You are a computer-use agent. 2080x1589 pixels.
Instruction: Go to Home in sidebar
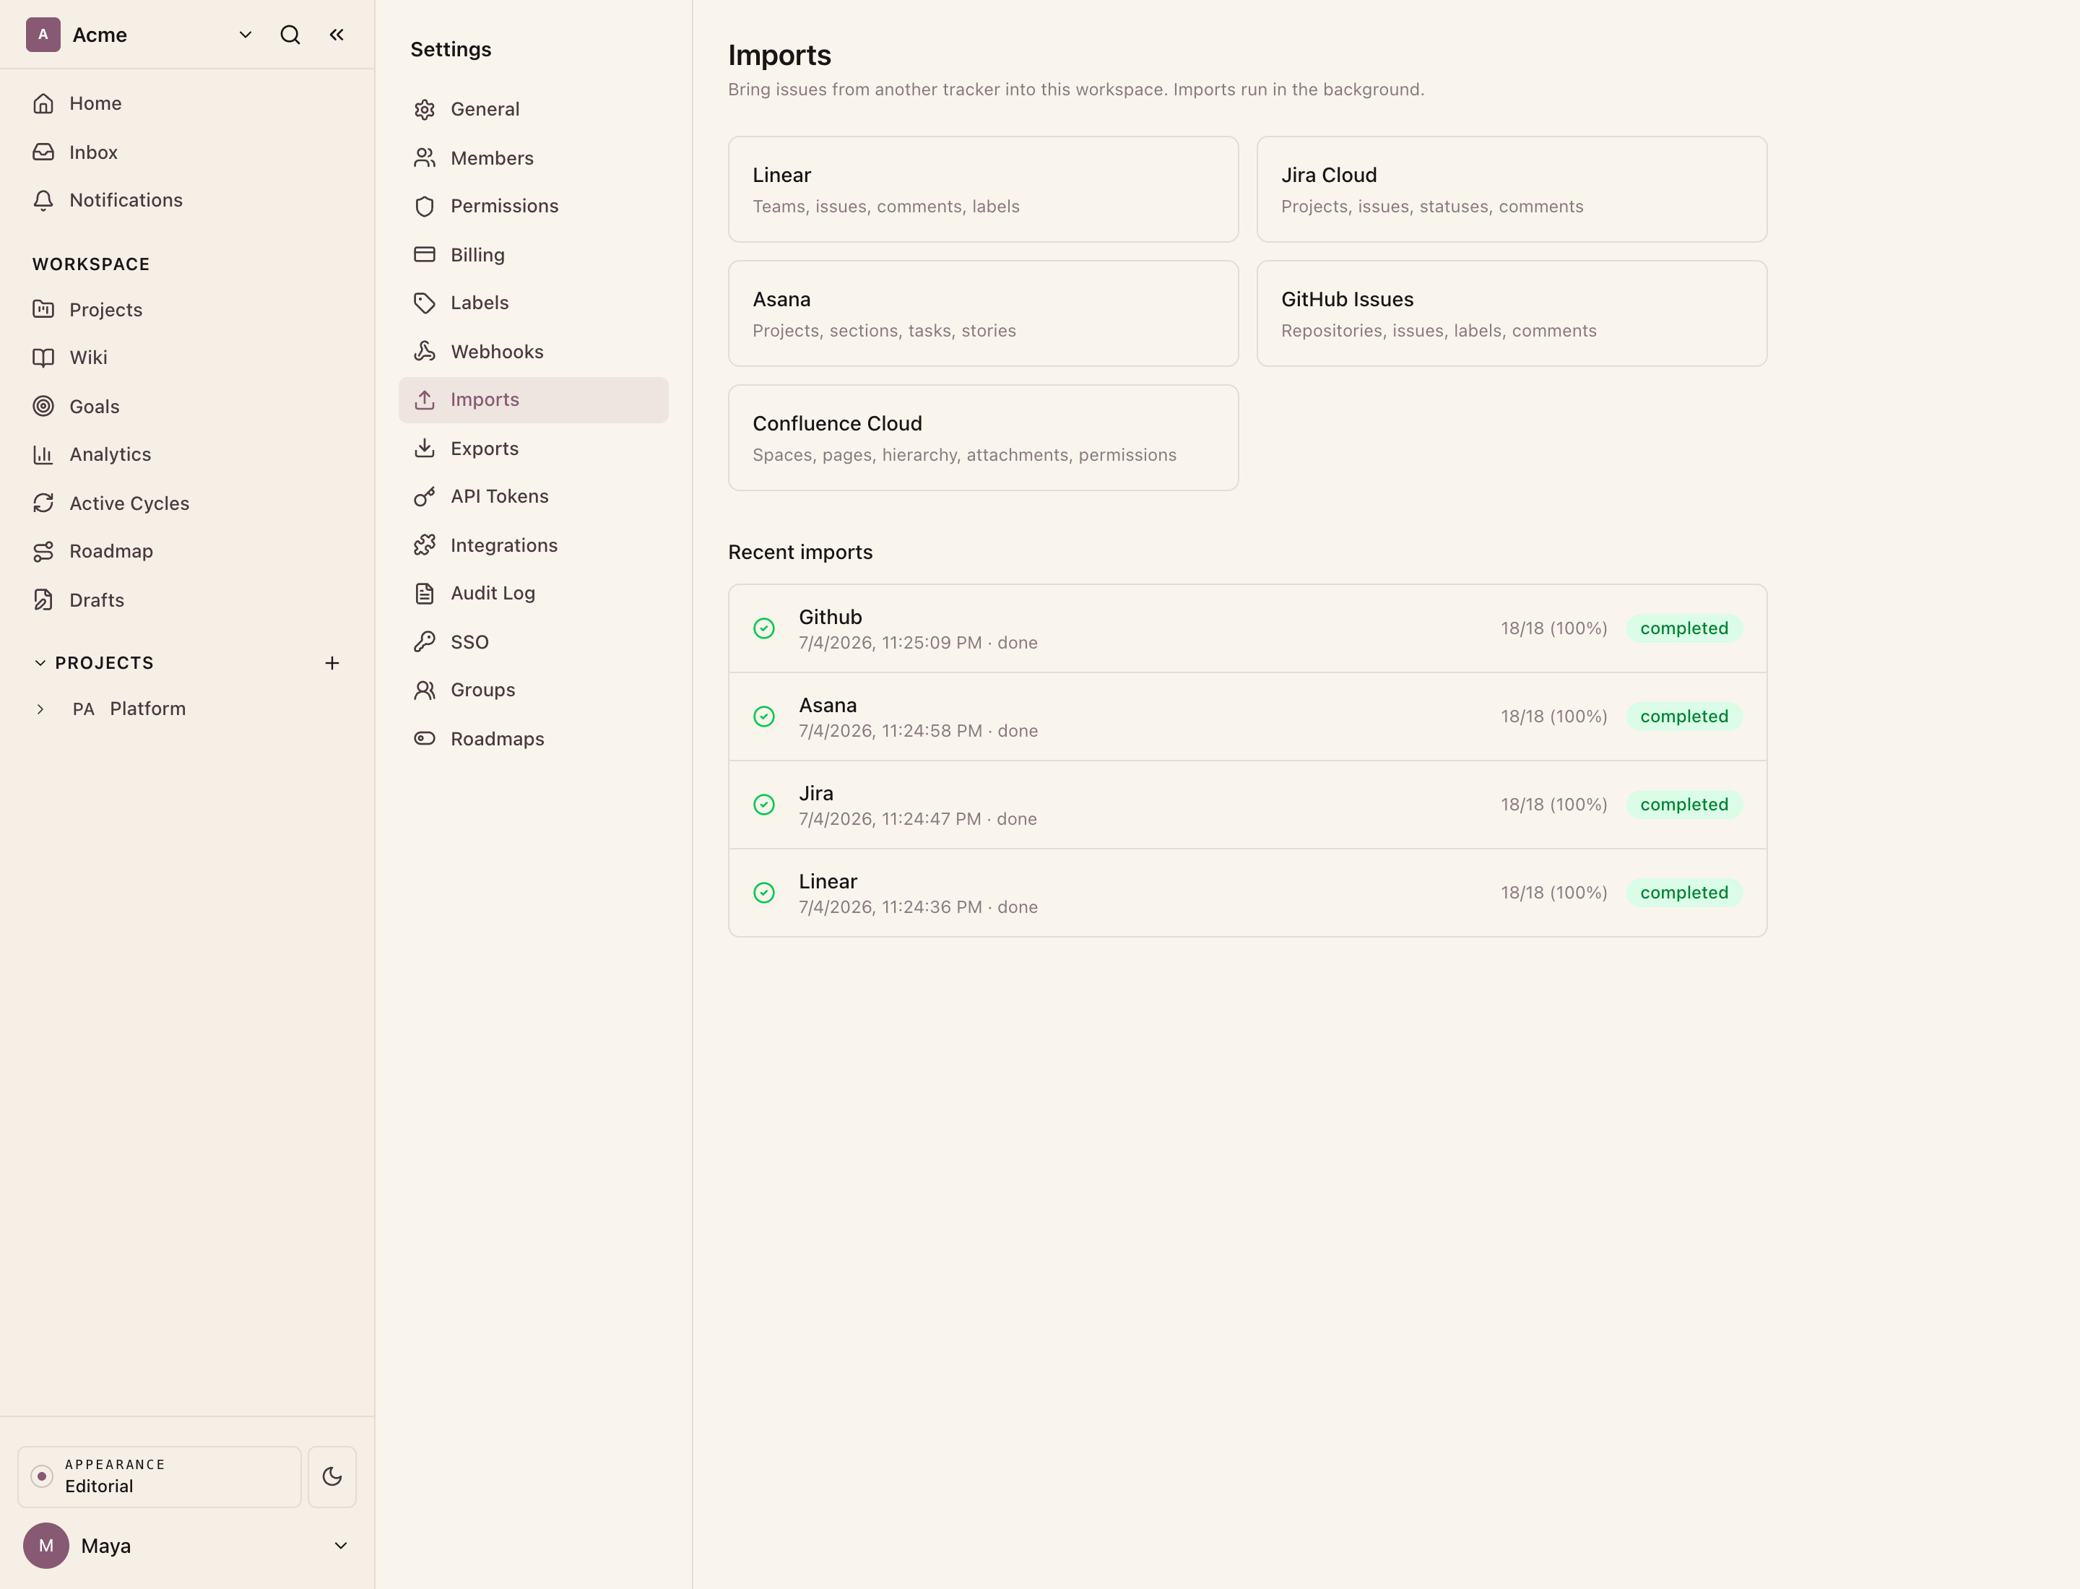click(187, 103)
